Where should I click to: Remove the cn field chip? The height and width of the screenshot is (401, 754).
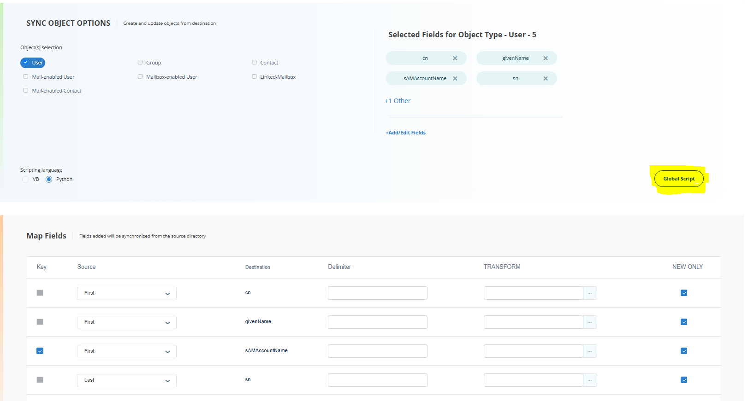pos(455,58)
